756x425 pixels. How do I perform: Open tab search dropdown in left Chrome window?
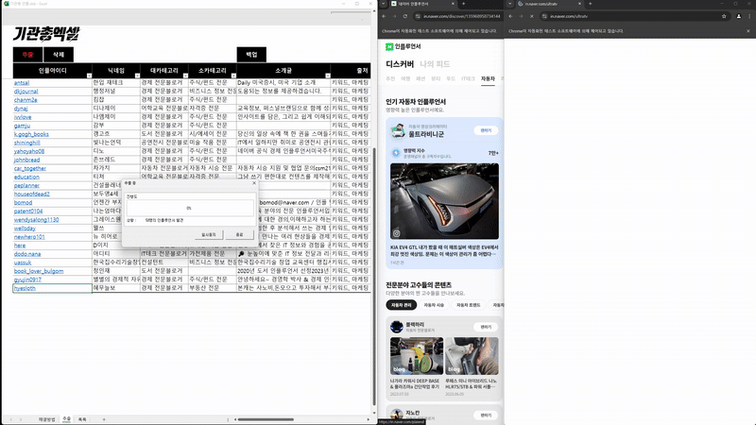point(384,4)
